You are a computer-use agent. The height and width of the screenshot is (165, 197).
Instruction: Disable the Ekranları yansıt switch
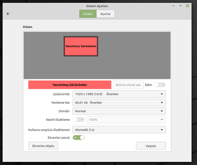79,138
